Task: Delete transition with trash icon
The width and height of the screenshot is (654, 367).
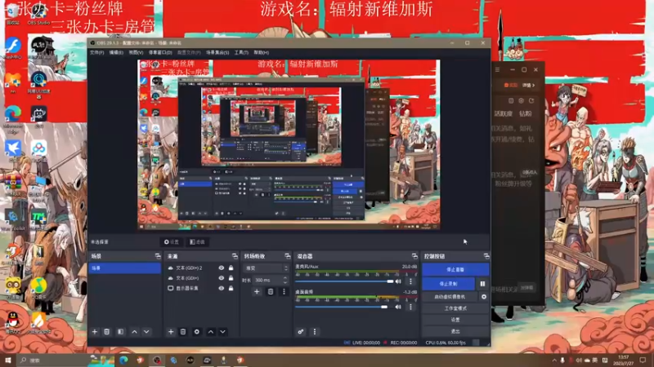Action: pyautogui.click(x=271, y=292)
